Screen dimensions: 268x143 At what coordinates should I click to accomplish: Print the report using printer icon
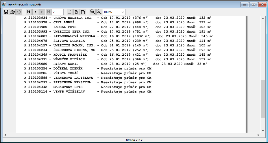12,12
